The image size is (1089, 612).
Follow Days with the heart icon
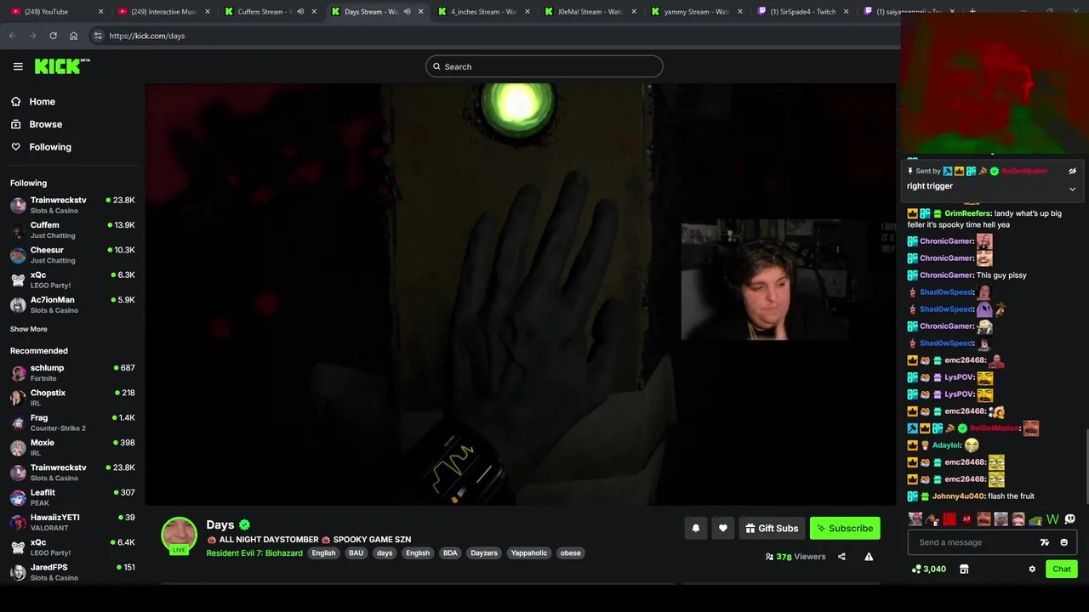coord(723,528)
